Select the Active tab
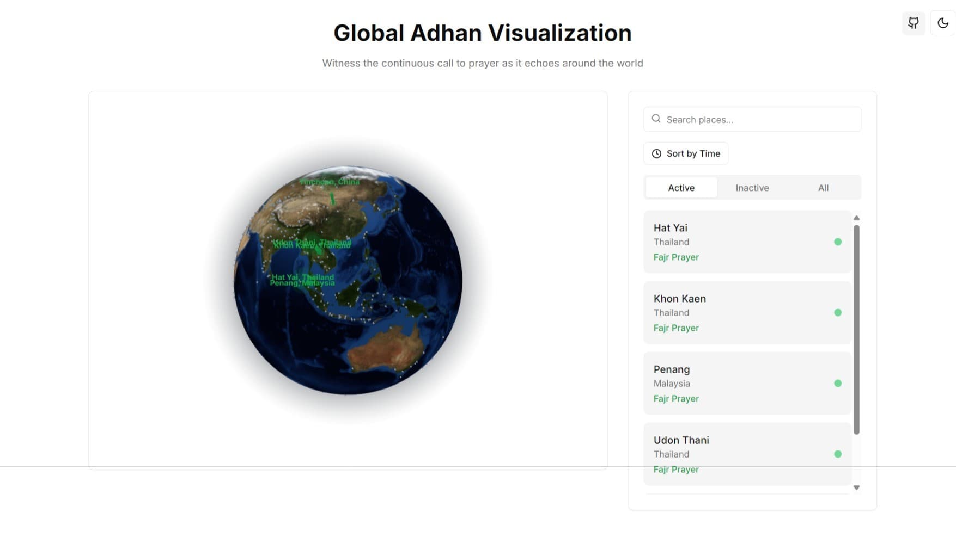This screenshot has height=537, width=956. tap(681, 187)
